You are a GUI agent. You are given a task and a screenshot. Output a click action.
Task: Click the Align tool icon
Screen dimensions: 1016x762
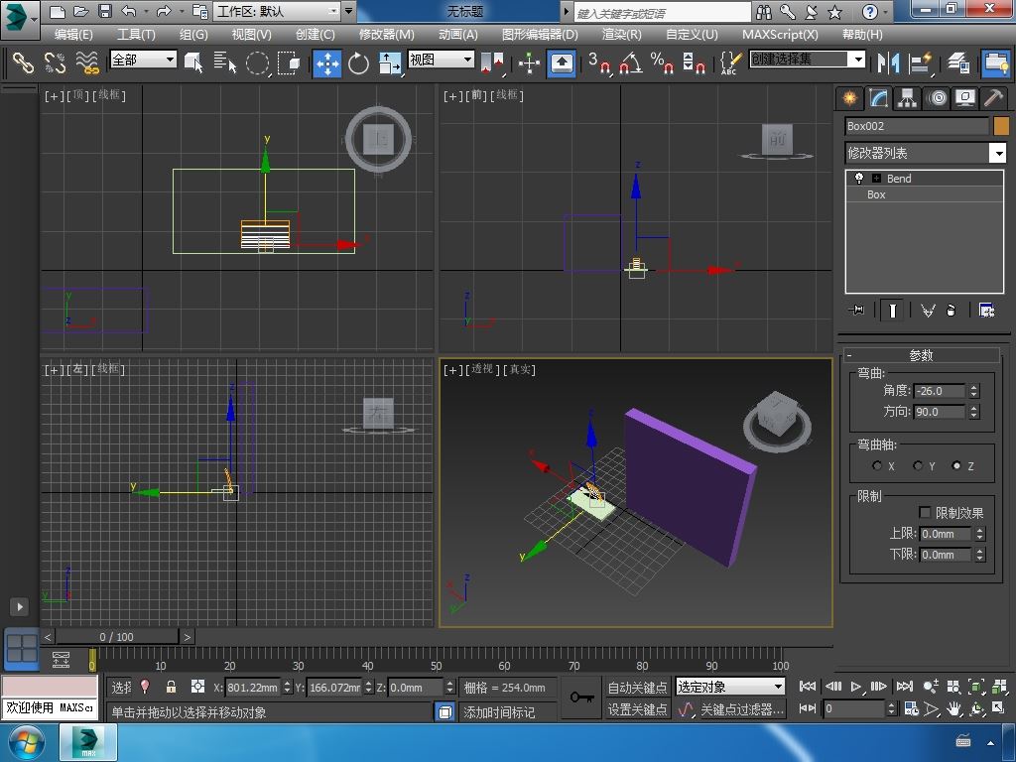point(920,63)
